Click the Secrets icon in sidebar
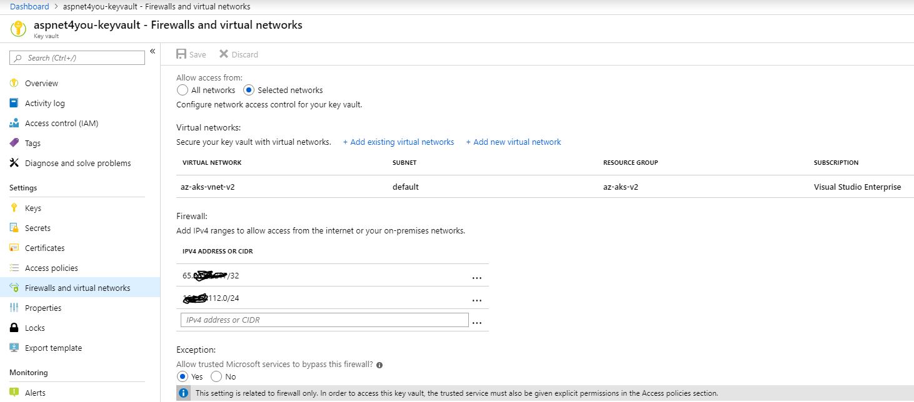Image resolution: width=914 pixels, height=402 pixels. coord(14,228)
